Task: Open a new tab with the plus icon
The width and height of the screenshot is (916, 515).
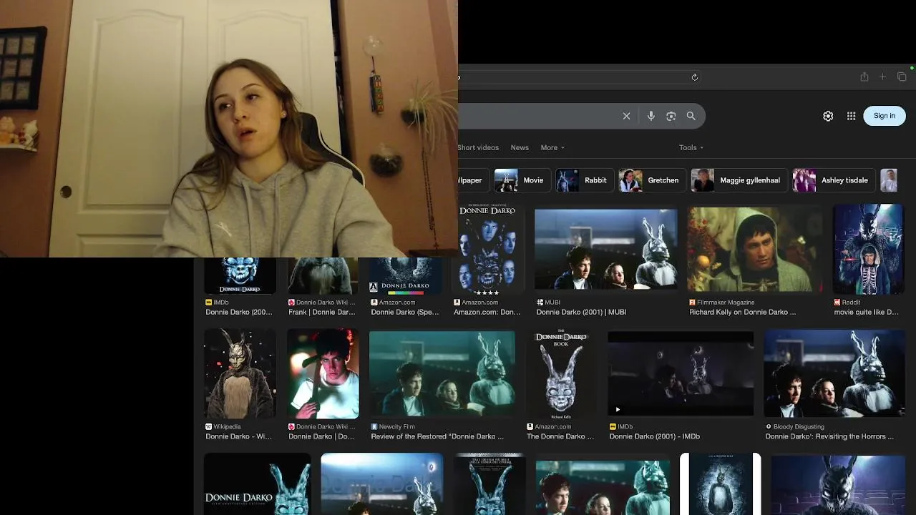Action: pyautogui.click(x=882, y=77)
